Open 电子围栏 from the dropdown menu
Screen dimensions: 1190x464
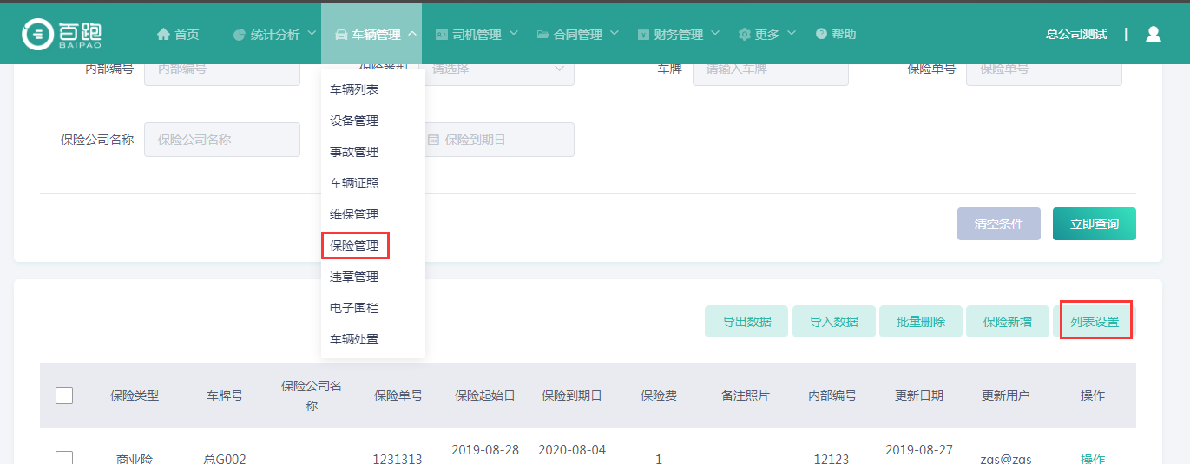(x=354, y=308)
